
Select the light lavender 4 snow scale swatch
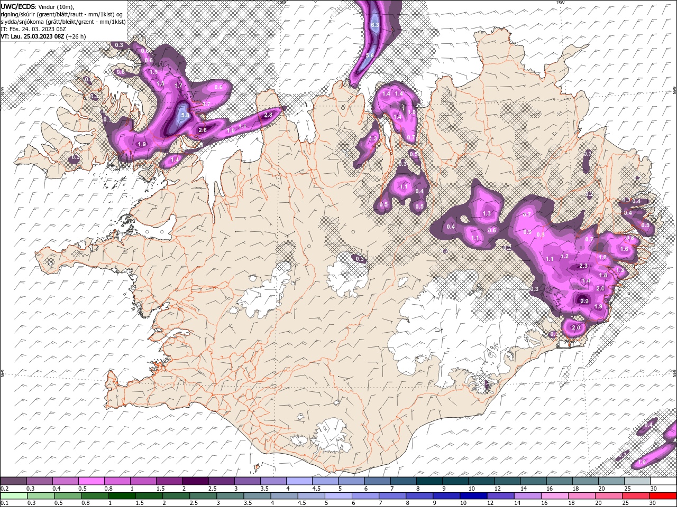[299, 481]
